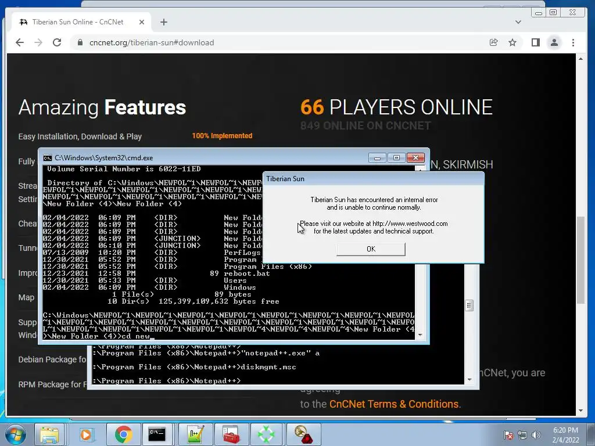Click the Tiberian Sun dialog title bar
Viewport: 595px width, 446px height.
coord(374,179)
